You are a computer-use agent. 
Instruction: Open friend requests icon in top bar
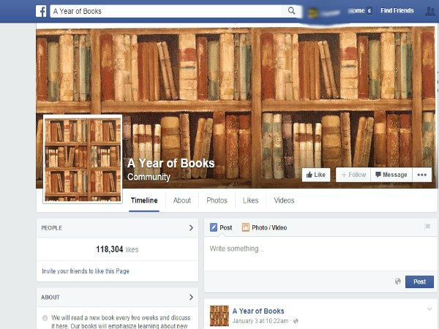pos(429,12)
